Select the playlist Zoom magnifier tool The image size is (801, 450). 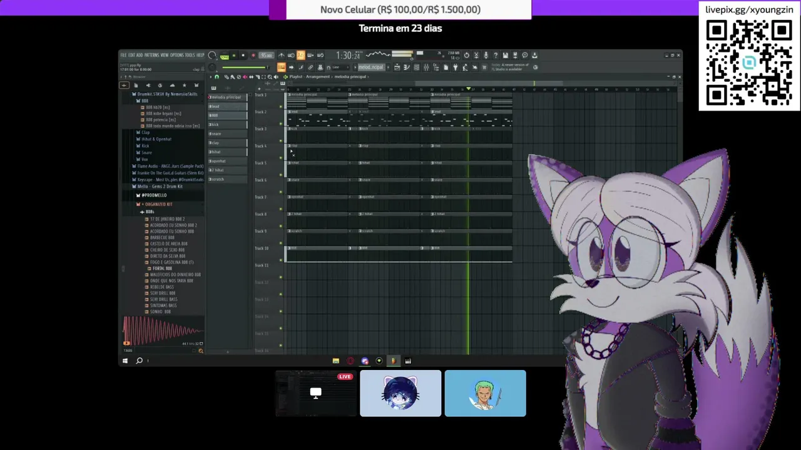pyautogui.click(x=270, y=76)
